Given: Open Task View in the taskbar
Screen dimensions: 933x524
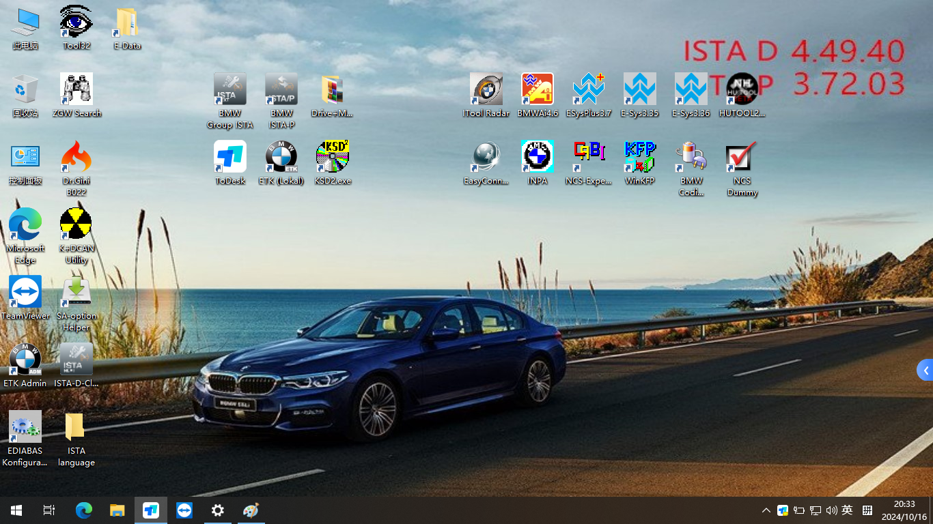Looking at the screenshot, I should [x=49, y=510].
